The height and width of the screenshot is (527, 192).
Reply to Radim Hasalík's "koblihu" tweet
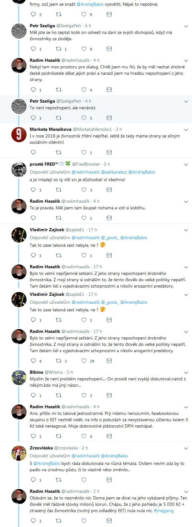(33, 218)
